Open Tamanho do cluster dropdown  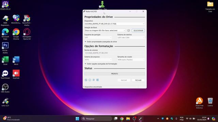(x=131, y=60)
